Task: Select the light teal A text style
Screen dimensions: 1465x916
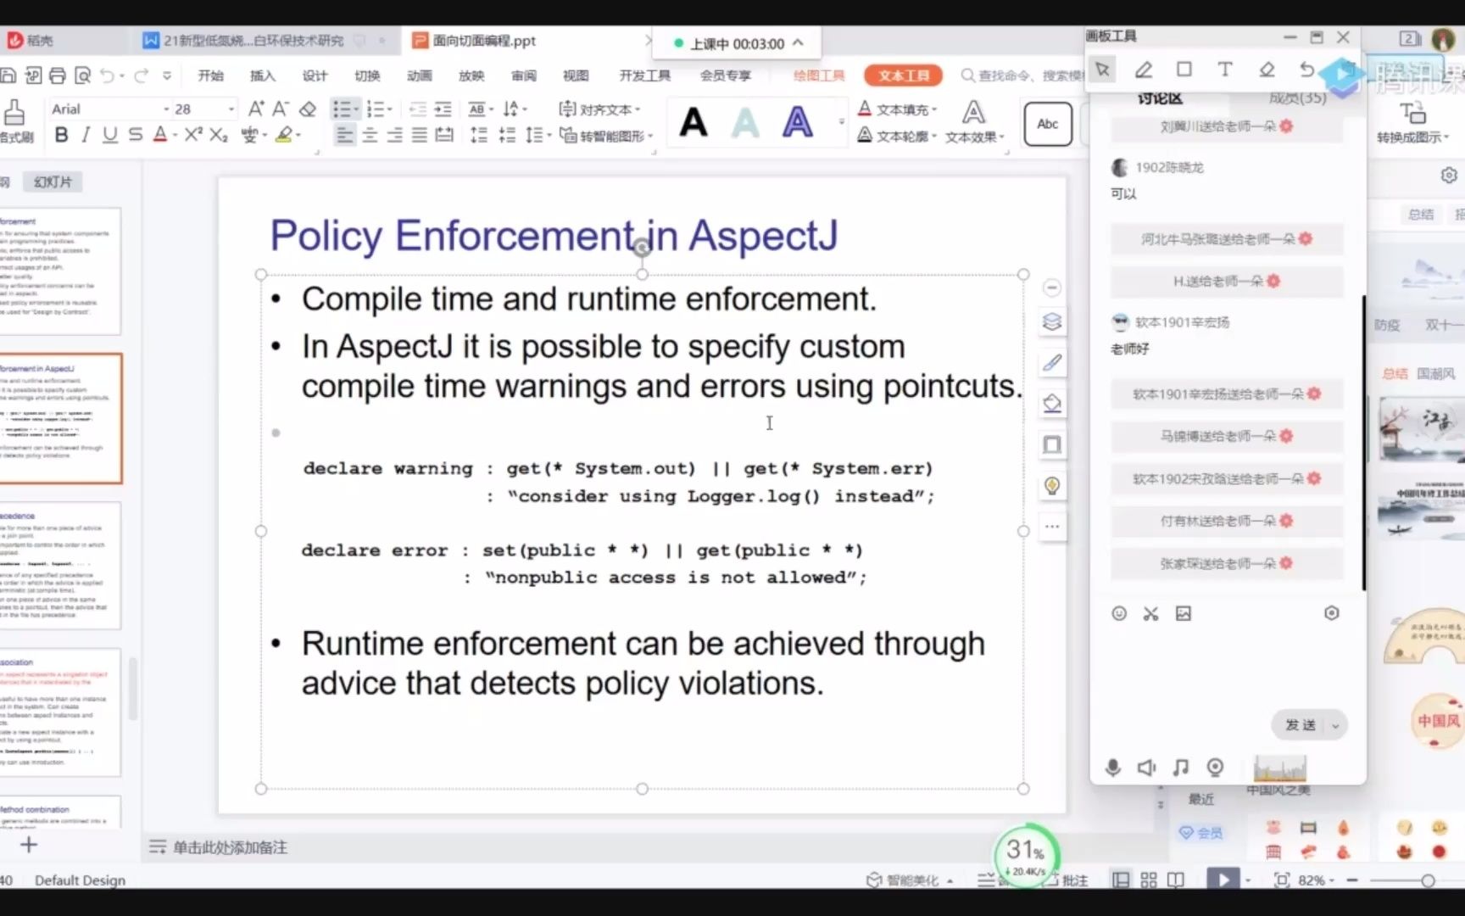Action: point(745,123)
